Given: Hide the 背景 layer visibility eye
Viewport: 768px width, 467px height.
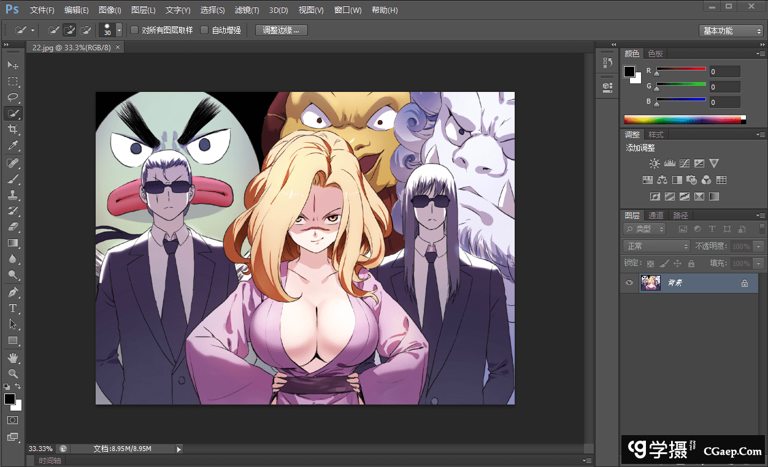Looking at the screenshot, I should coord(629,283).
